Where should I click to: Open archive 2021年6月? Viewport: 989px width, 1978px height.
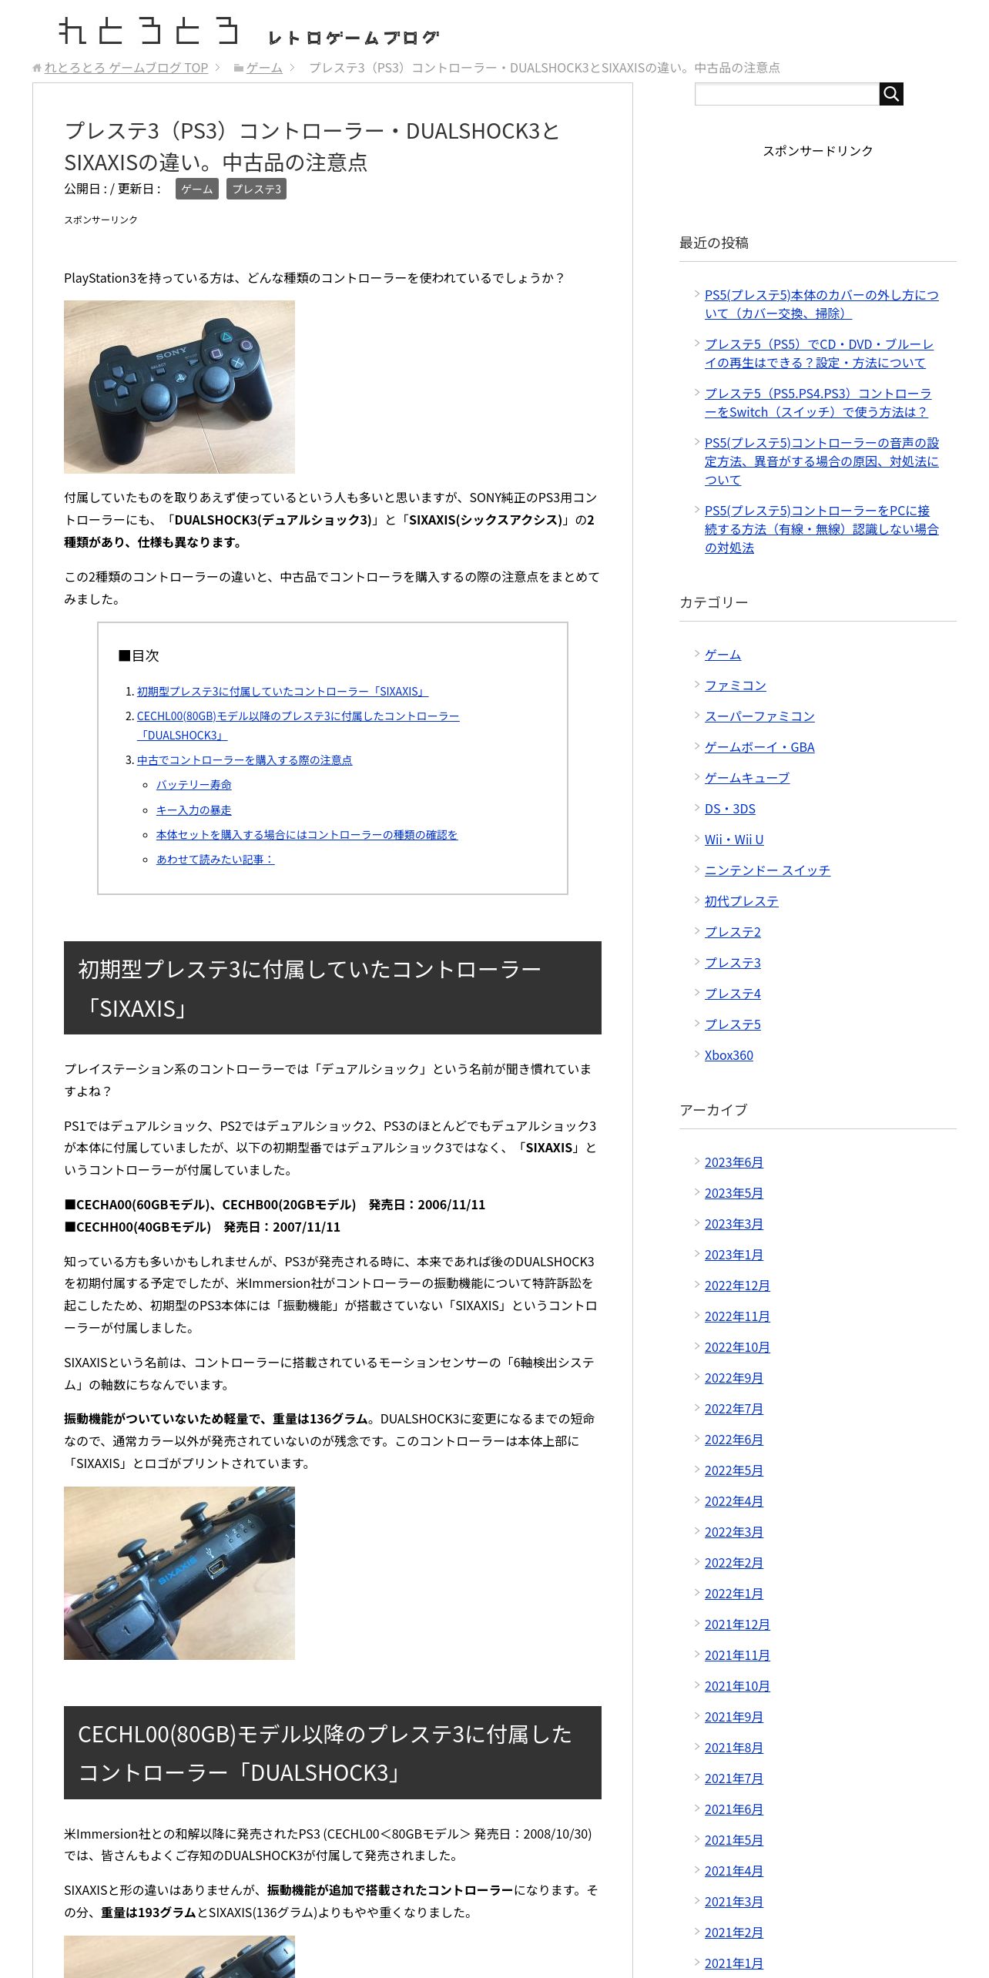coord(734,1809)
